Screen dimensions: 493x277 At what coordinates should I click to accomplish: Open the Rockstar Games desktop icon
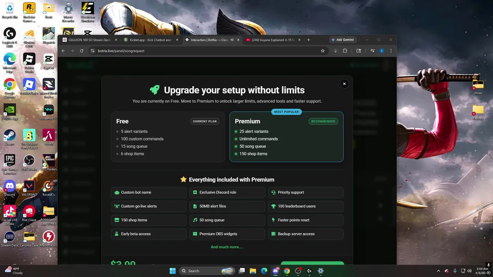click(29, 12)
